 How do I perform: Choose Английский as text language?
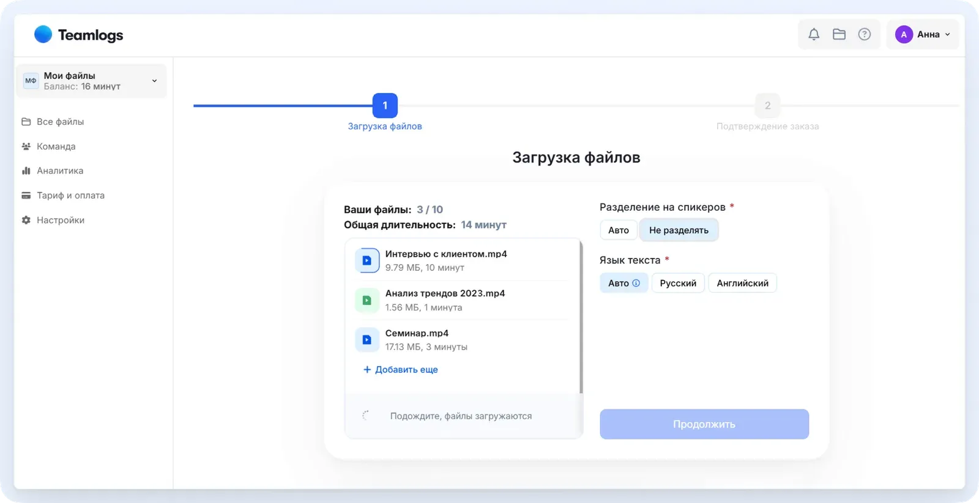click(742, 283)
